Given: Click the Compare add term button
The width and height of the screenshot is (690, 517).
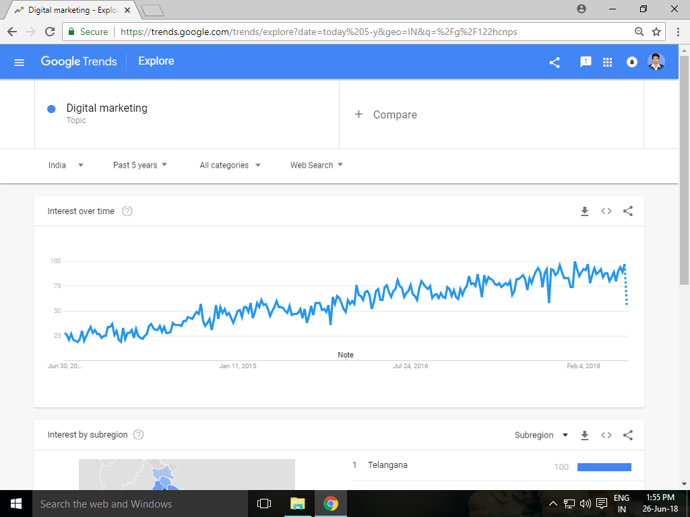Looking at the screenshot, I should tap(386, 114).
